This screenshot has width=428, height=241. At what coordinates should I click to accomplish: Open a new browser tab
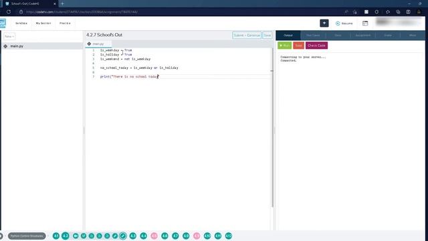click(x=62, y=4)
